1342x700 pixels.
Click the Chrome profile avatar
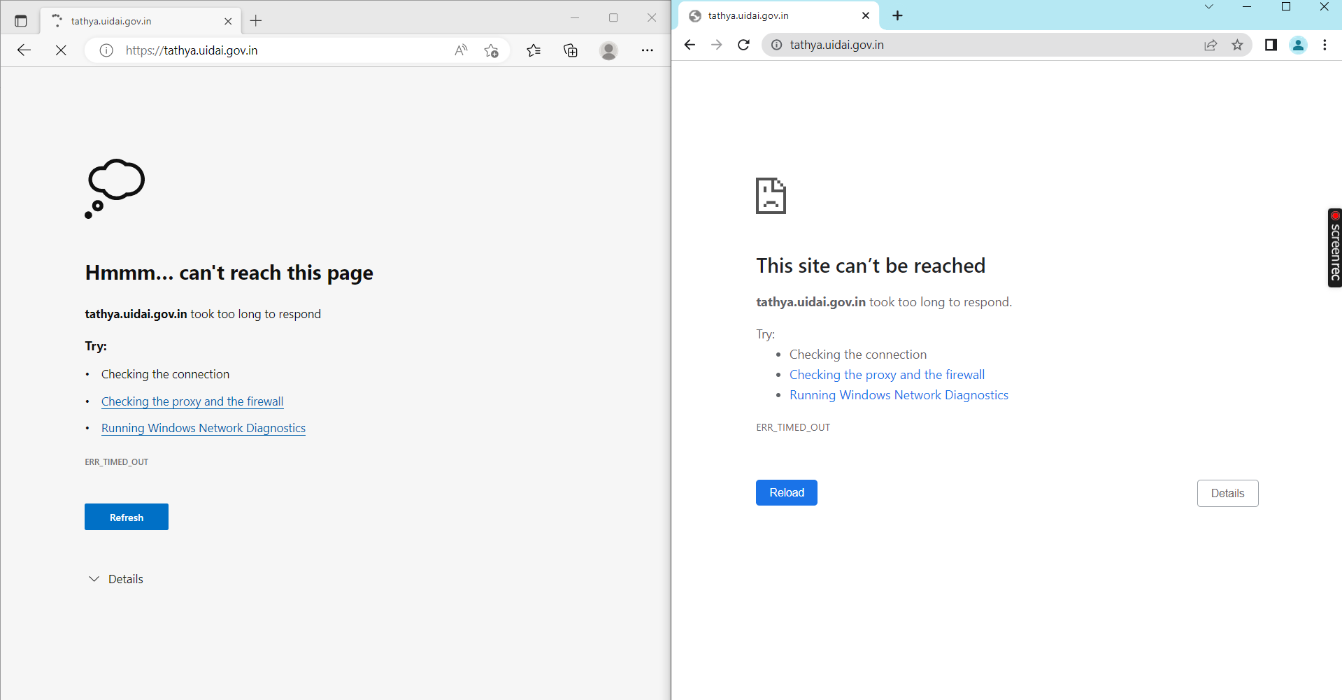point(1298,45)
